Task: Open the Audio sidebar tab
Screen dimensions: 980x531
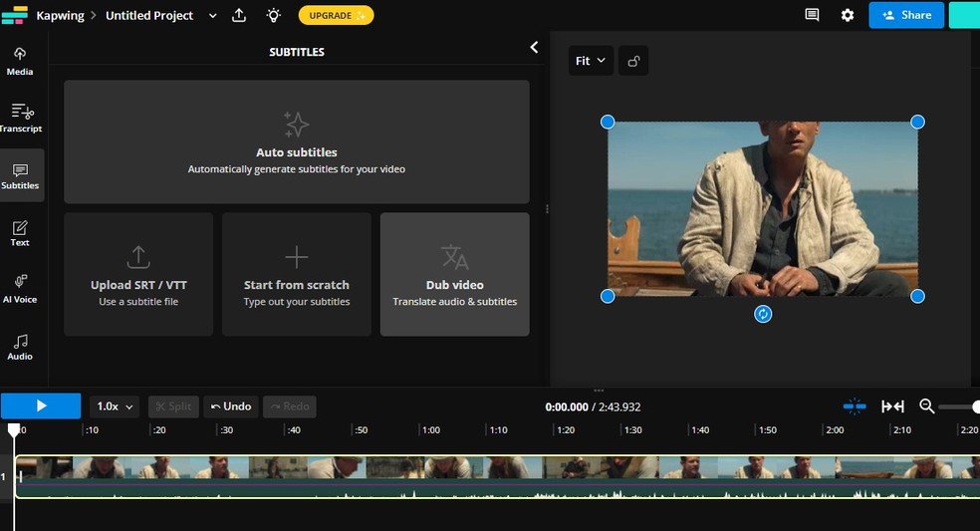Action: point(20,347)
